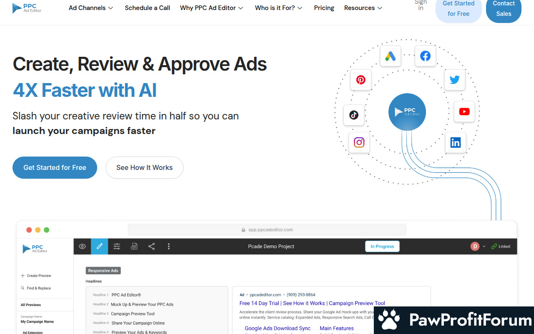Click the Contact Sales button

tap(504, 9)
